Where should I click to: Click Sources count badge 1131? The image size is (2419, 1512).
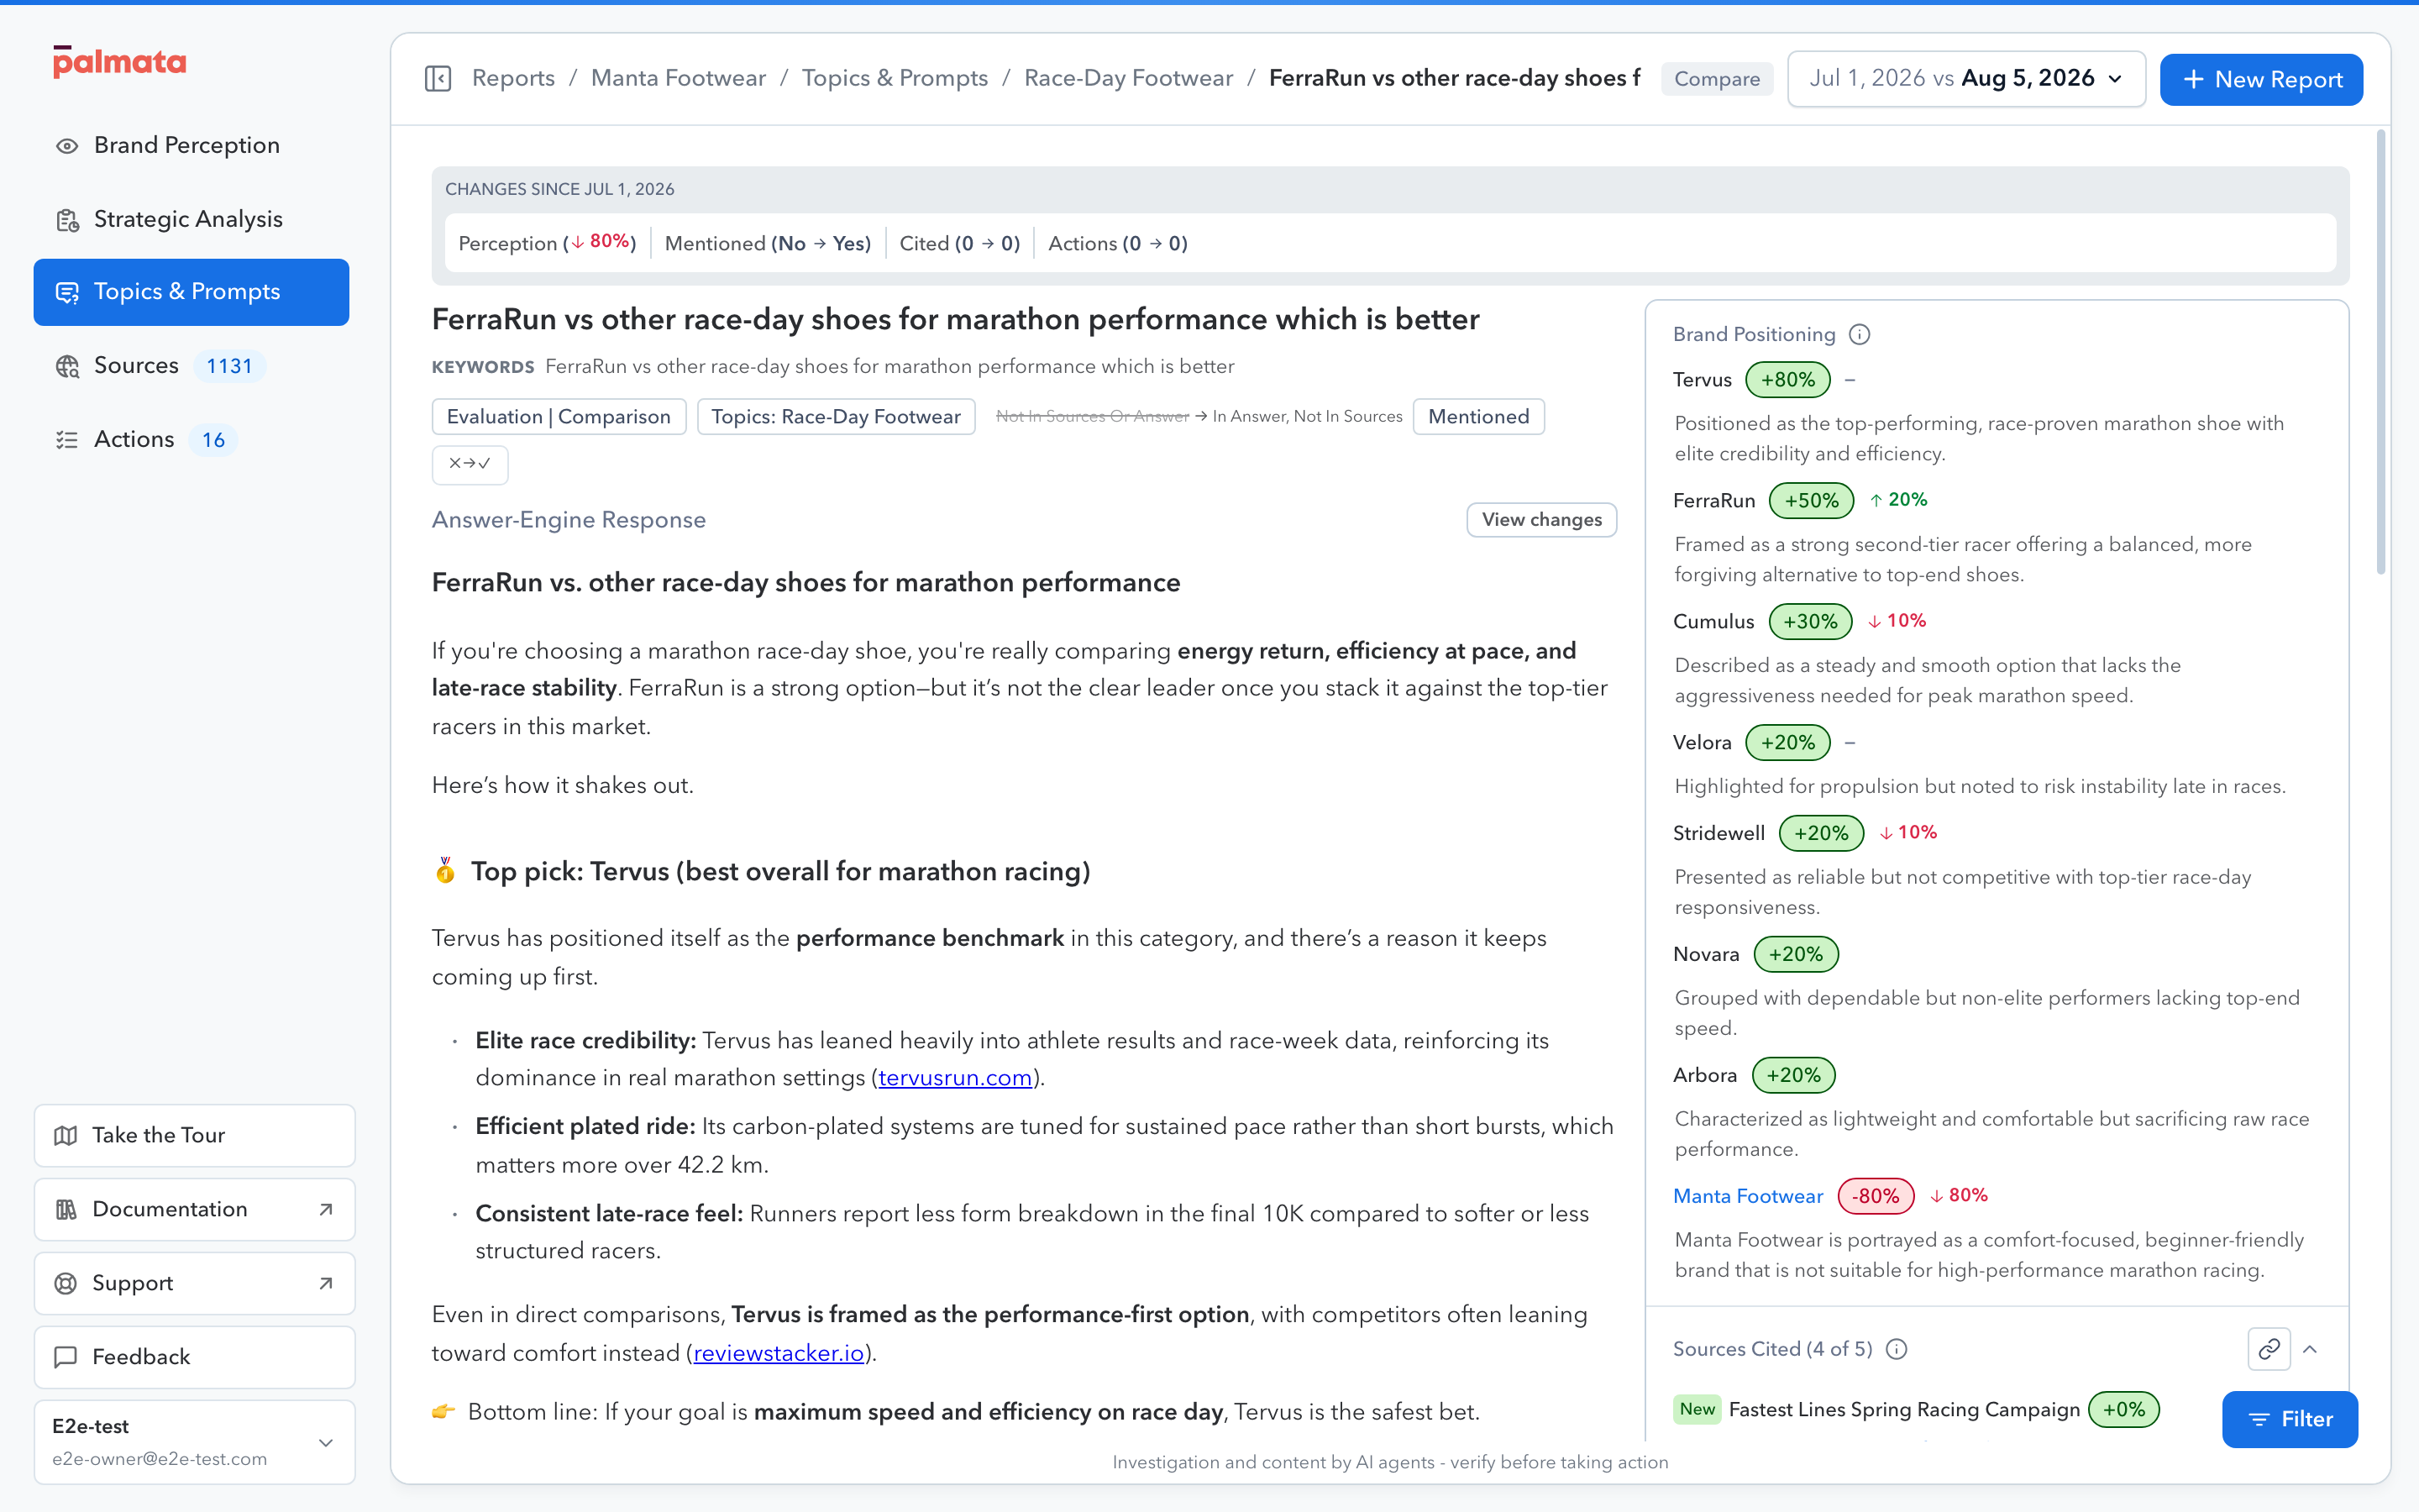point(229,366)
